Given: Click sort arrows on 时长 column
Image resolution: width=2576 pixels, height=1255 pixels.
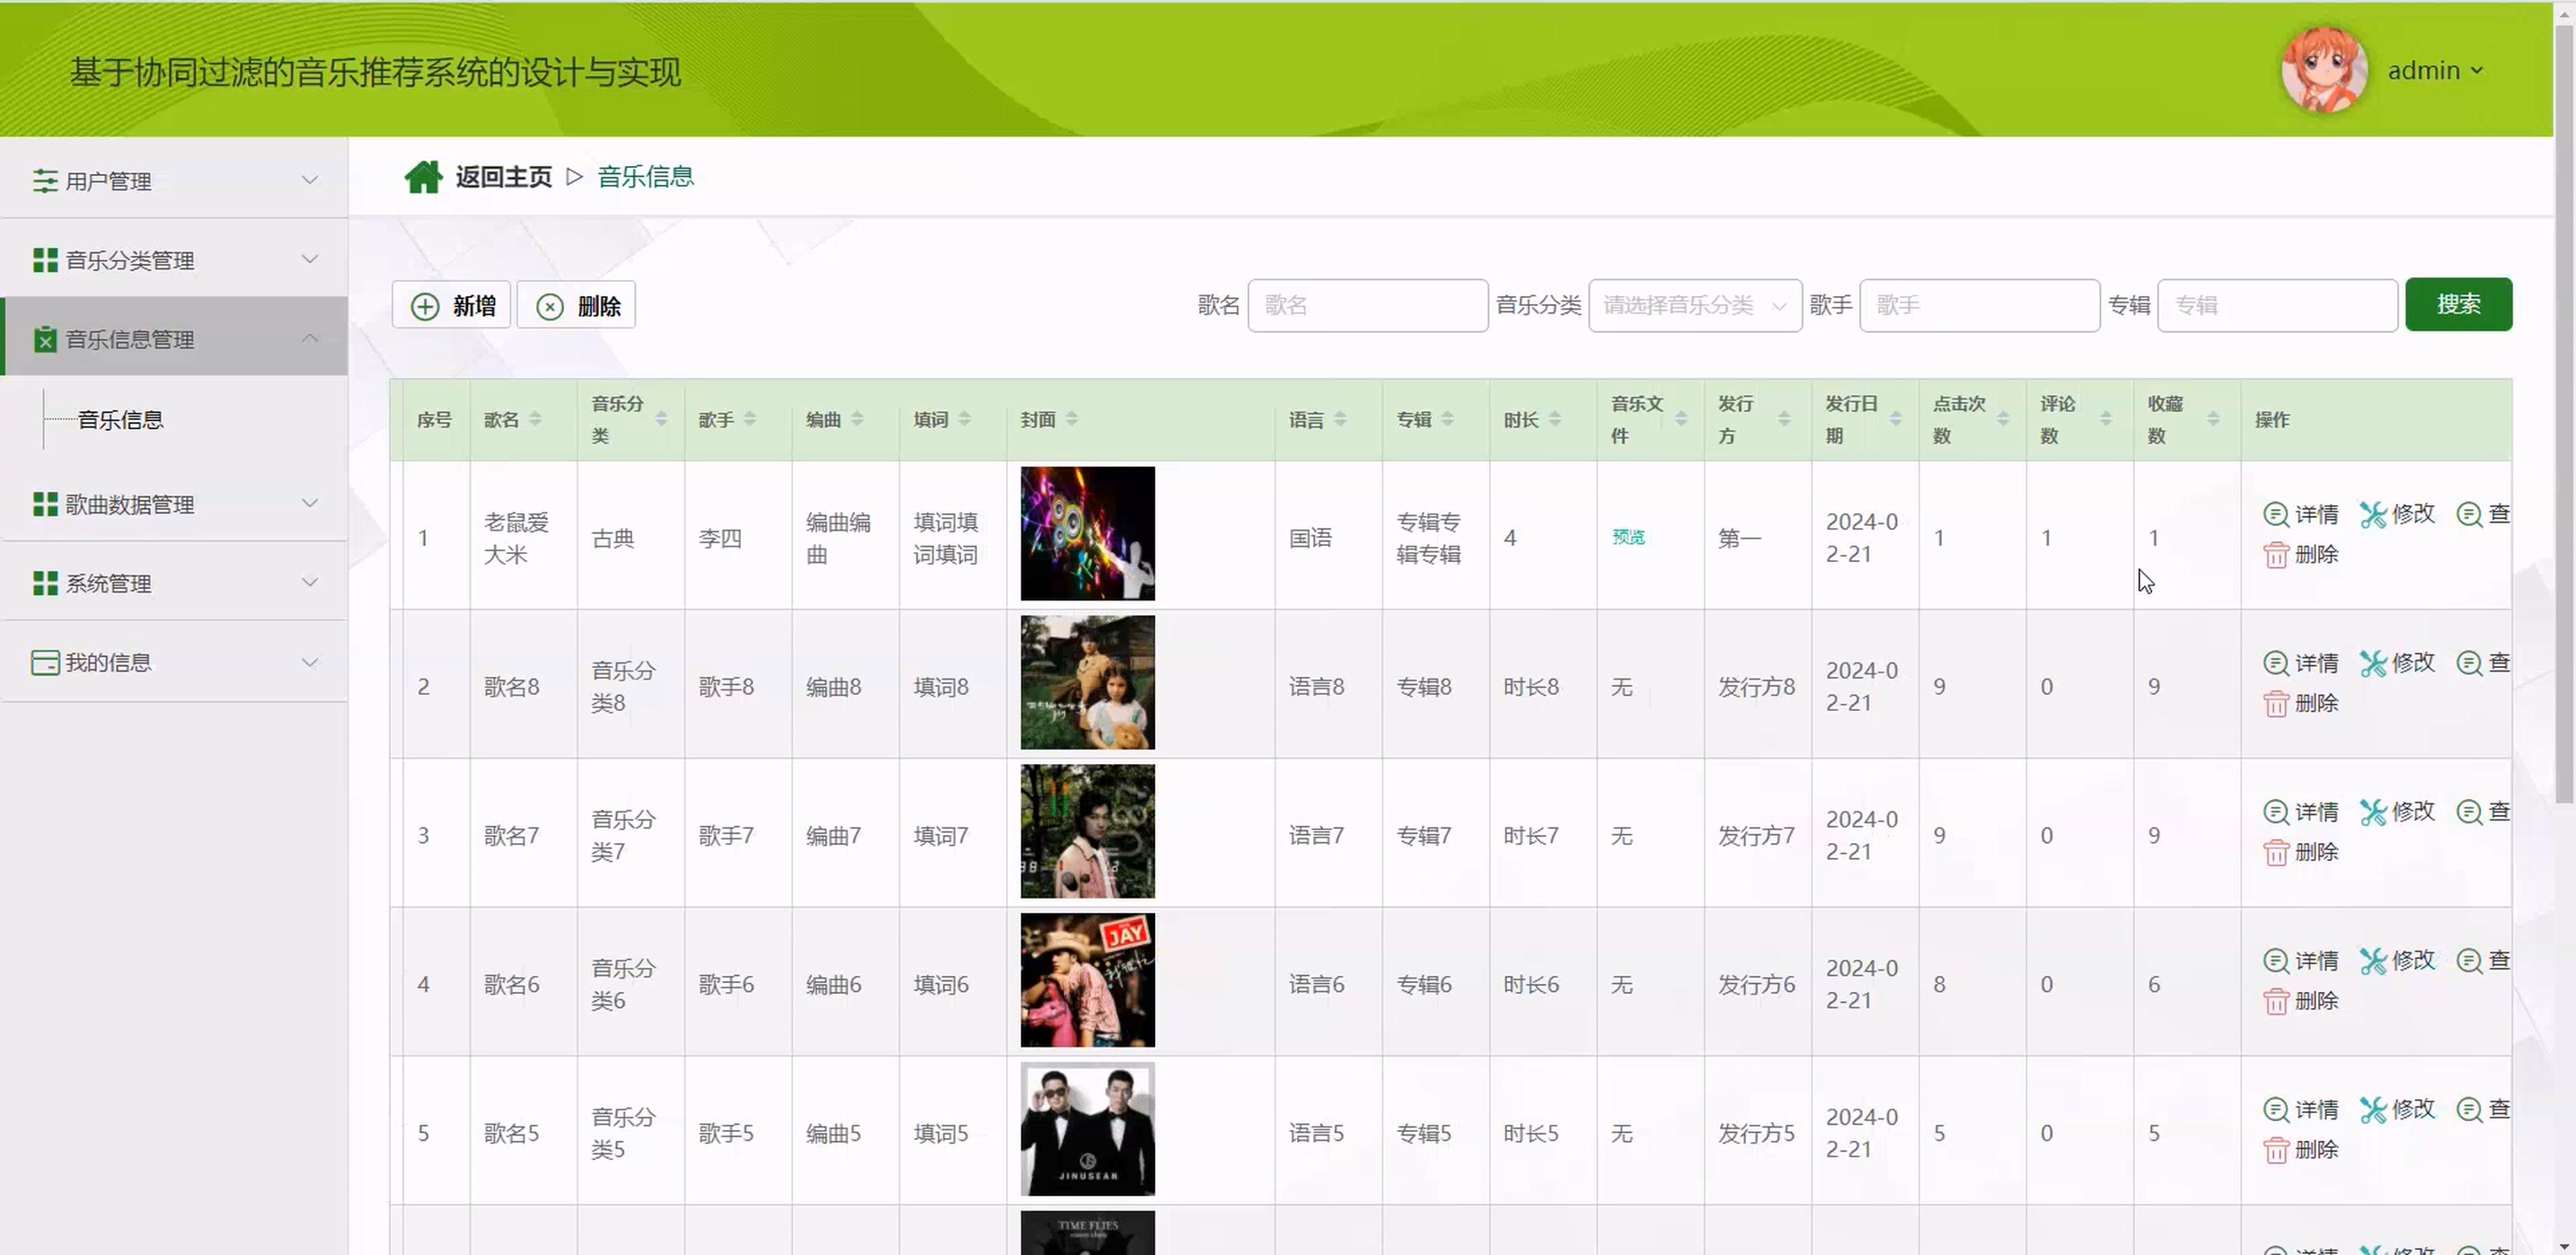Looking at the screenshot, I should pyautogui.click(x=1554, y=418).
